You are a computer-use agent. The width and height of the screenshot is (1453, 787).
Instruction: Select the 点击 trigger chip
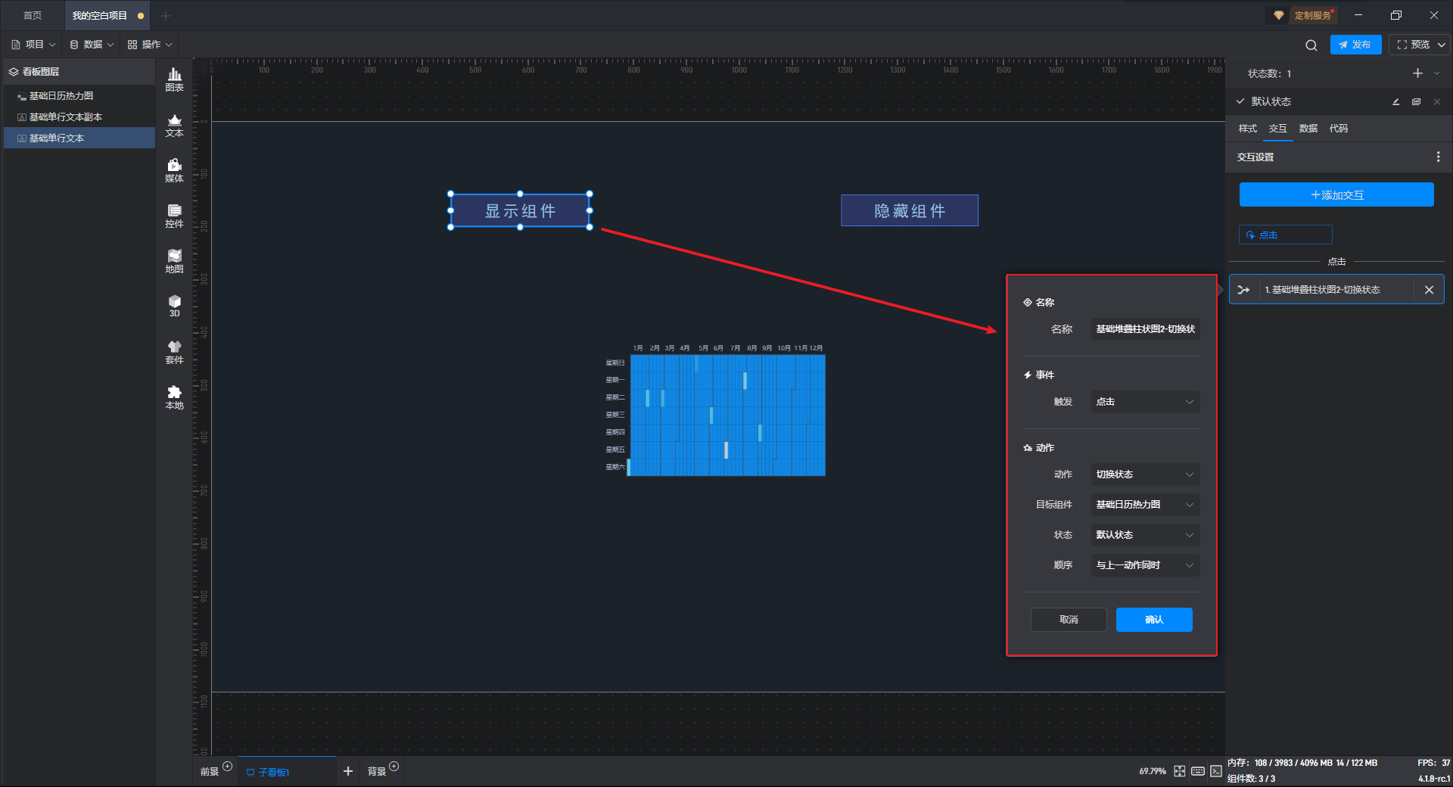click(1285, 235)
